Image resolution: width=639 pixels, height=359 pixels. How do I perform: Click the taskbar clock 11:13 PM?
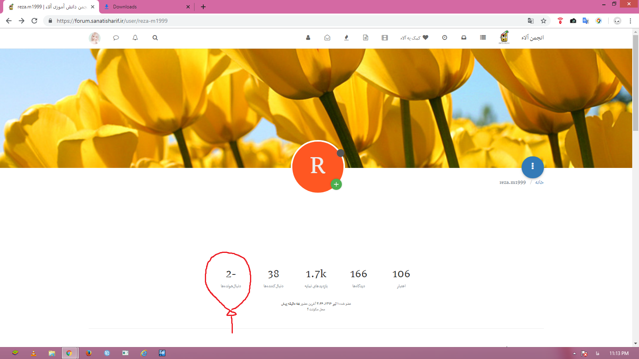[619, 353]
